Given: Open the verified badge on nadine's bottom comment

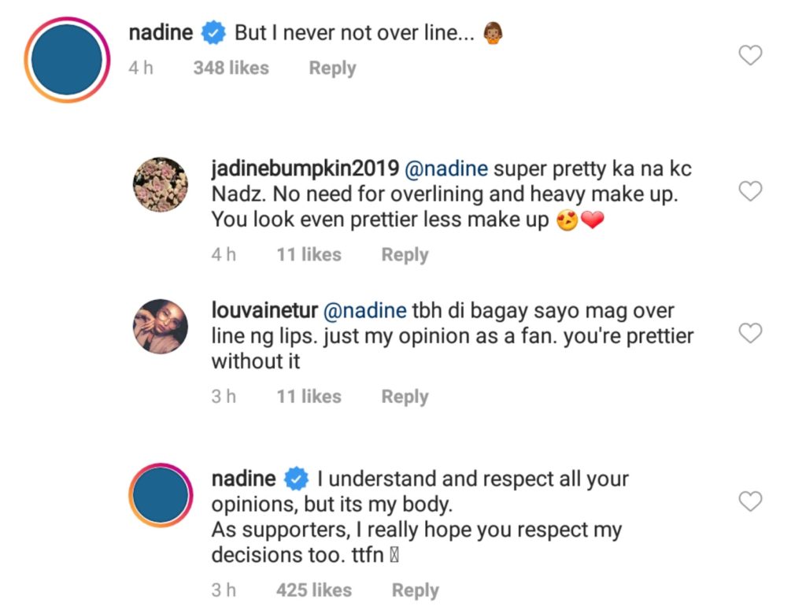Looking at the screenshot, I should (296, 479).
